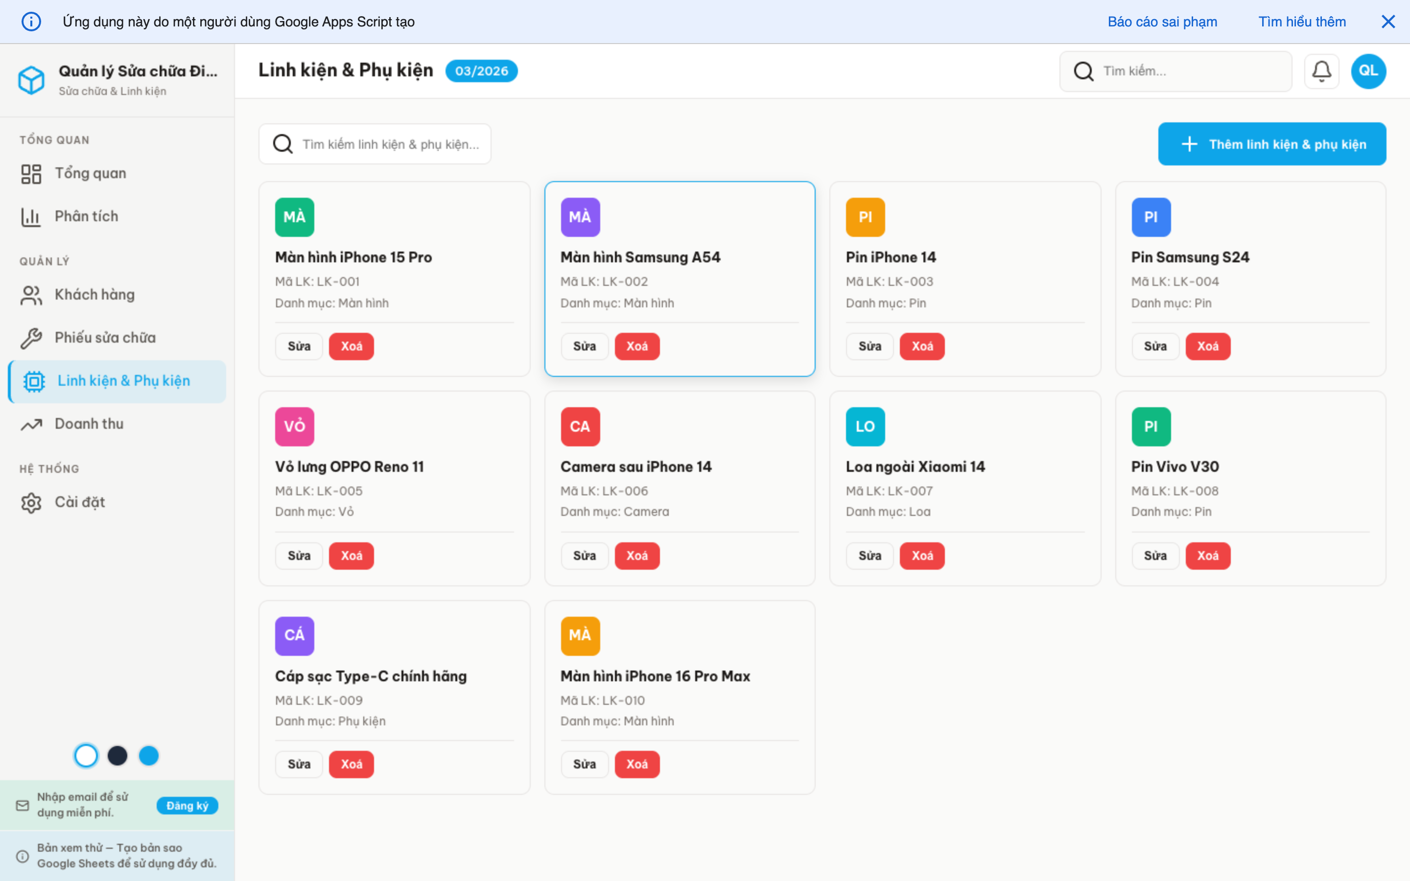Open Cài đặt settings page
This screenshot has height=881, width=1410.
tap(79, 502)
